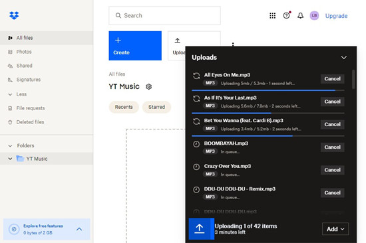Open the Add dropdown in Uploads panel
The height and width of the screenshot is (243, 366).
(x=335, y=229)
